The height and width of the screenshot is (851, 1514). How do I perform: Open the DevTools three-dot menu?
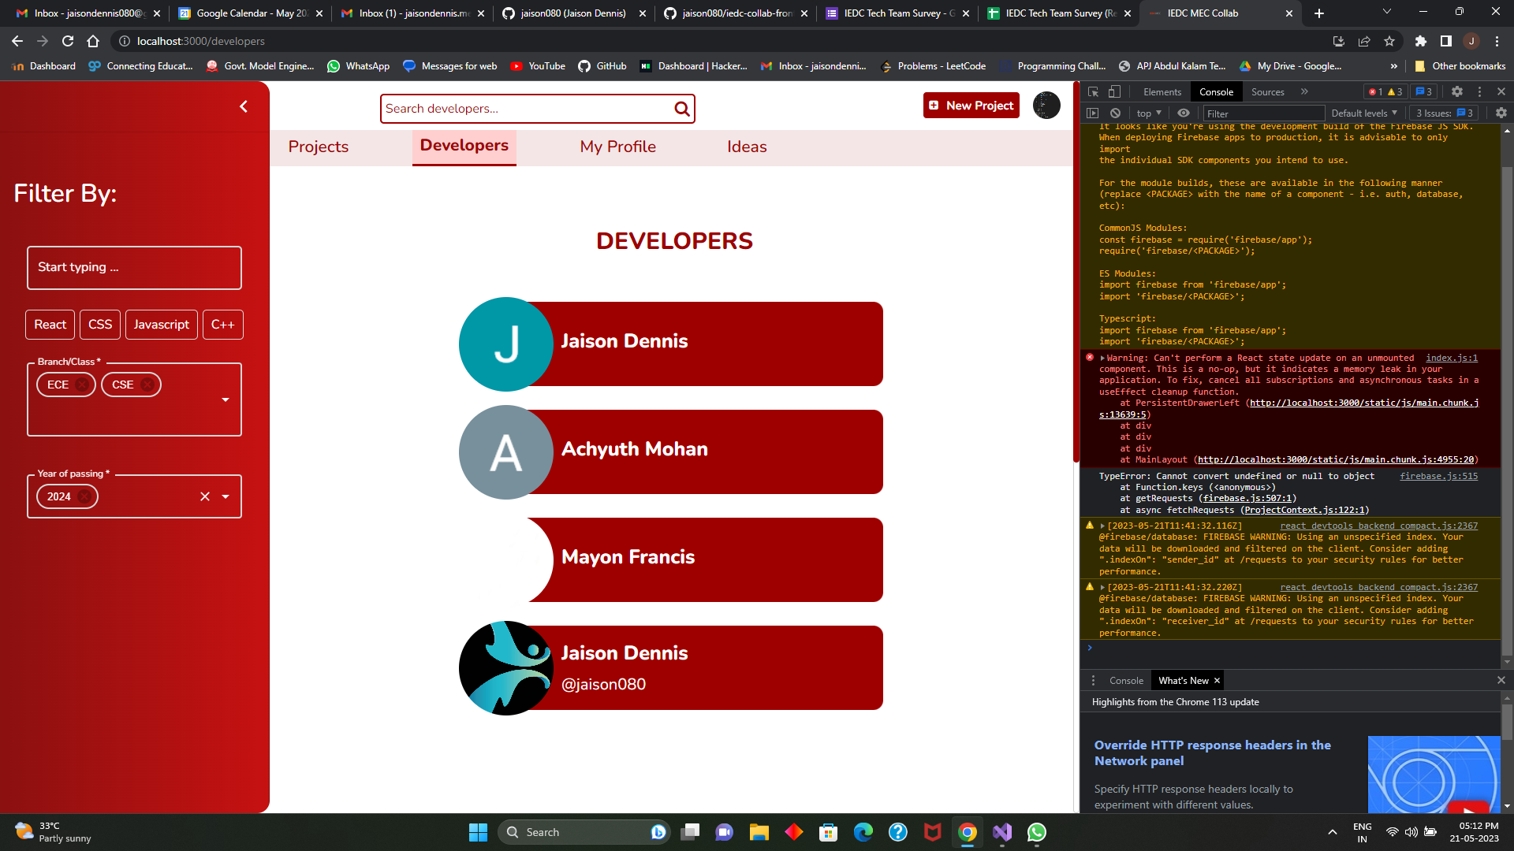coord(1479,91)
